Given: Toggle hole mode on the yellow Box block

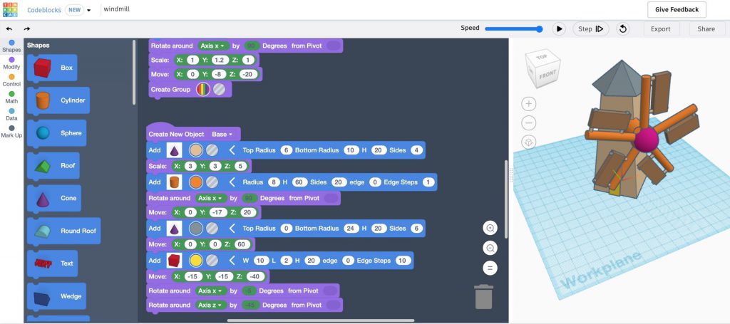Looking at the screenshot, I should [x=212, y=261].
